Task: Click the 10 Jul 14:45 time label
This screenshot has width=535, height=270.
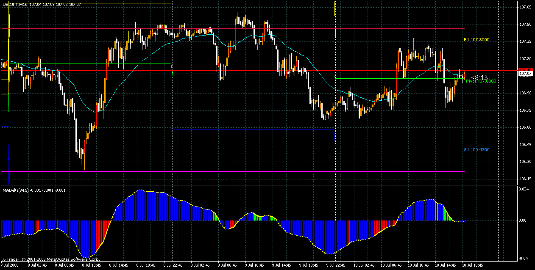Action: pos(446,266)
